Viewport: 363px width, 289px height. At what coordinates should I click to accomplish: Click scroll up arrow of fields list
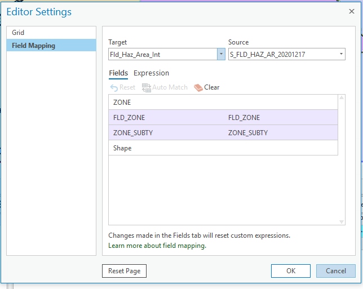(342, 97)
